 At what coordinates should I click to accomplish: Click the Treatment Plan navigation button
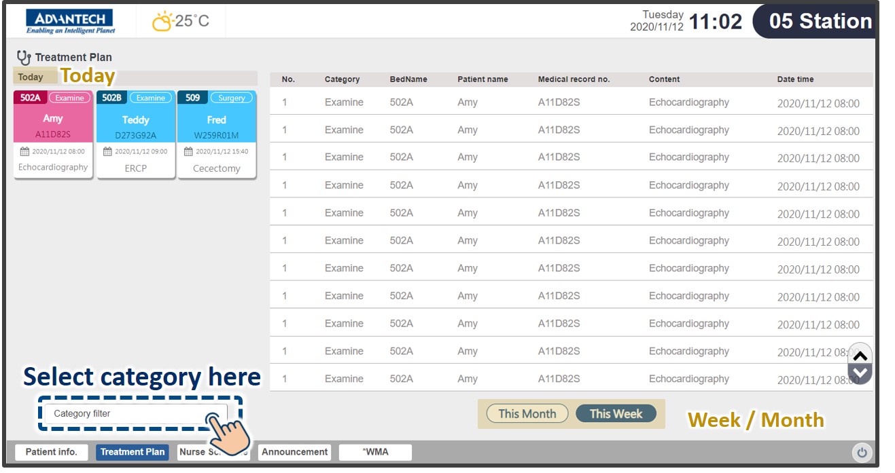[132, 452]
